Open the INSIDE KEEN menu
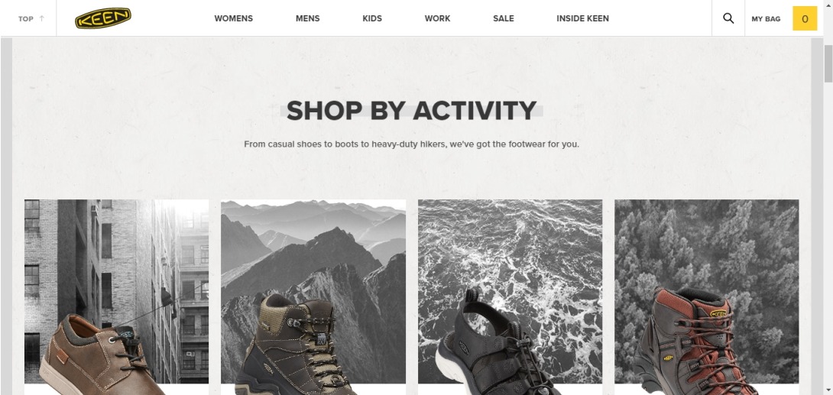The width and height of the screenshot is (833, 395). click(583, 18)
